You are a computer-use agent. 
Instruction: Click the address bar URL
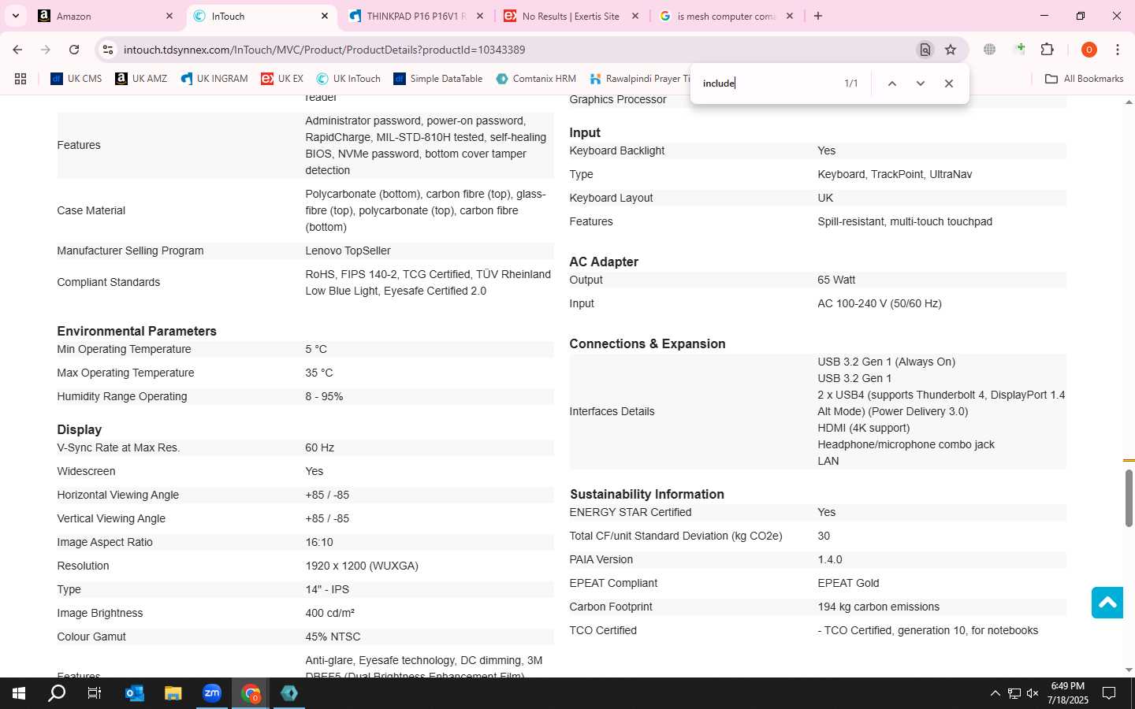click(324, 50)
